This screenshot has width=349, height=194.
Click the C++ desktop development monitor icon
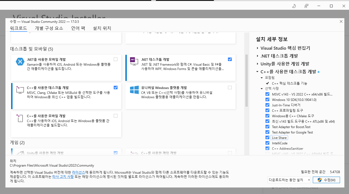20,90
